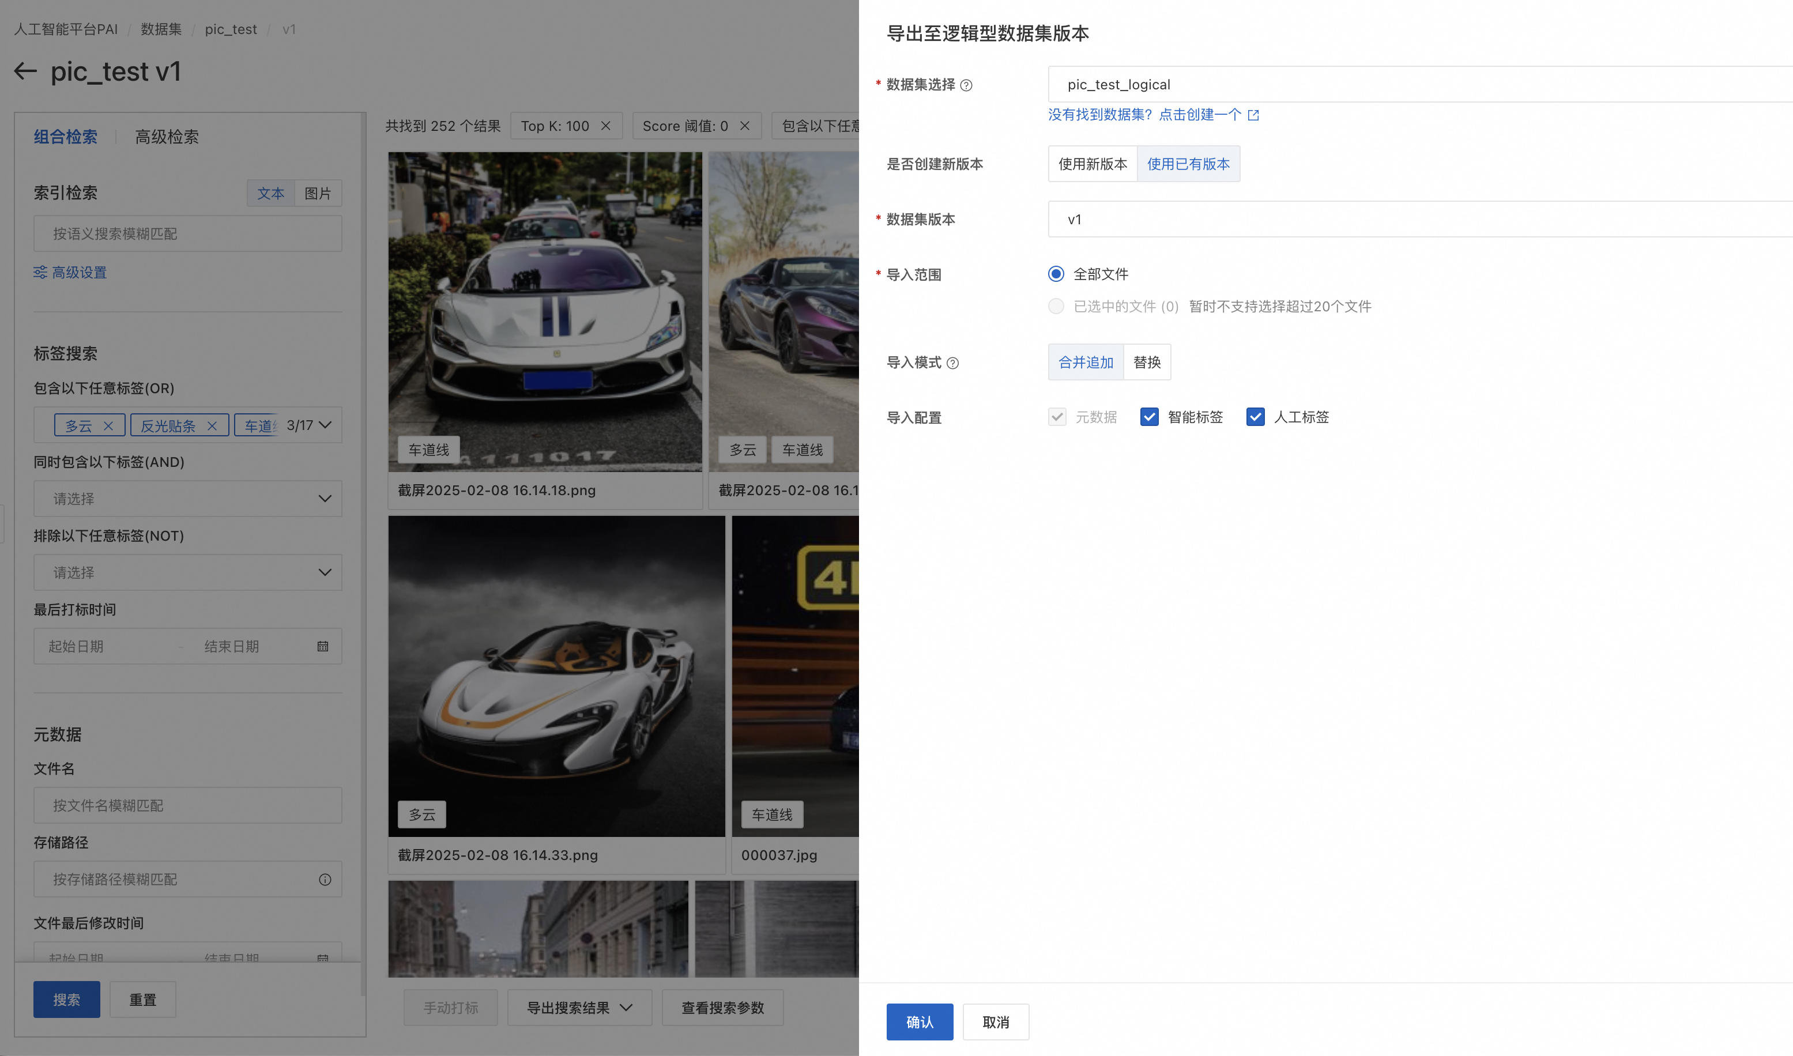Click the help icon next to 导入模式

pyautogui.click(x=952, y=364)
